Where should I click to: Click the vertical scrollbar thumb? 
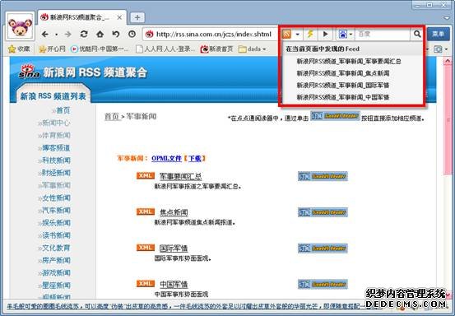pos(448,118)
